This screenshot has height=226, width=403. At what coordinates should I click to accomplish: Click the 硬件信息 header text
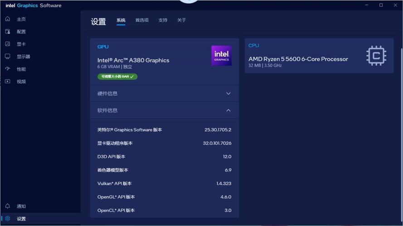point(107,94)
